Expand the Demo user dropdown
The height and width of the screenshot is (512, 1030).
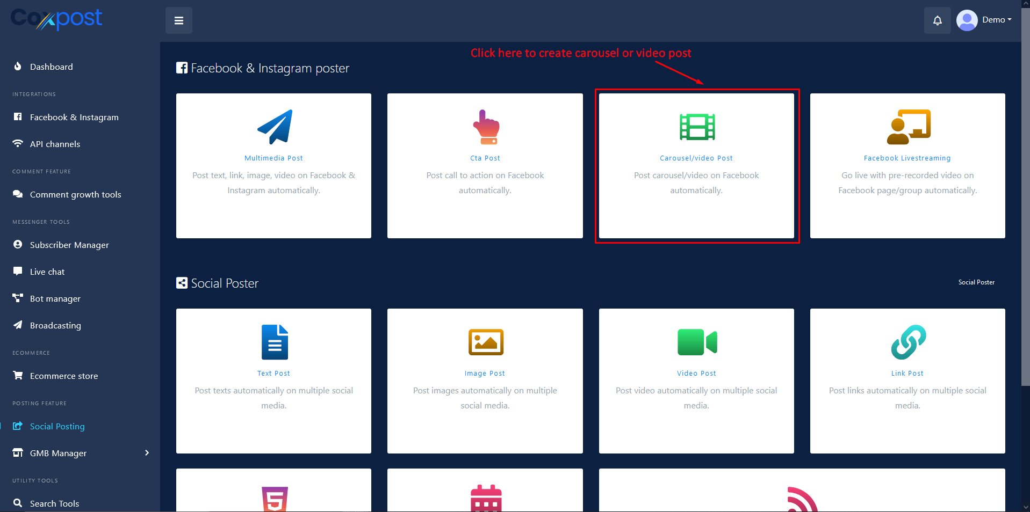985,20
